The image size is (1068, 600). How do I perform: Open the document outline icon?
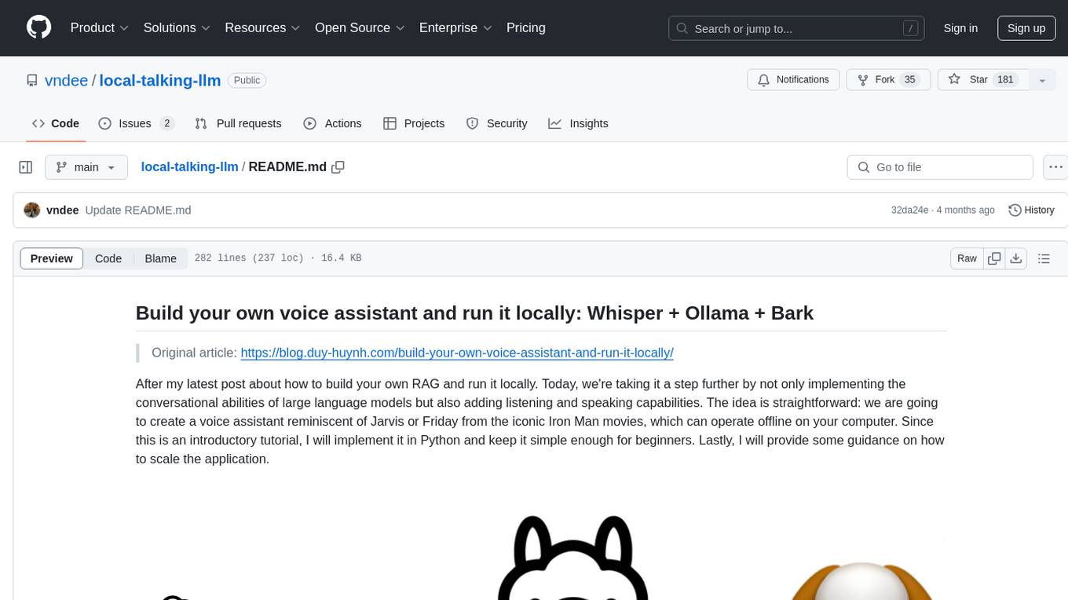(1044, 258)
